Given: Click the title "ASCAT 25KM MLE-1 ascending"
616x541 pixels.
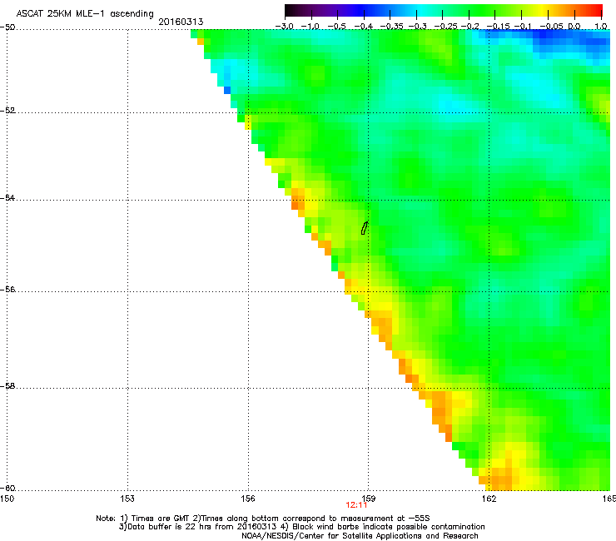Looking at the screenshot, I should (x=85, y=14).
